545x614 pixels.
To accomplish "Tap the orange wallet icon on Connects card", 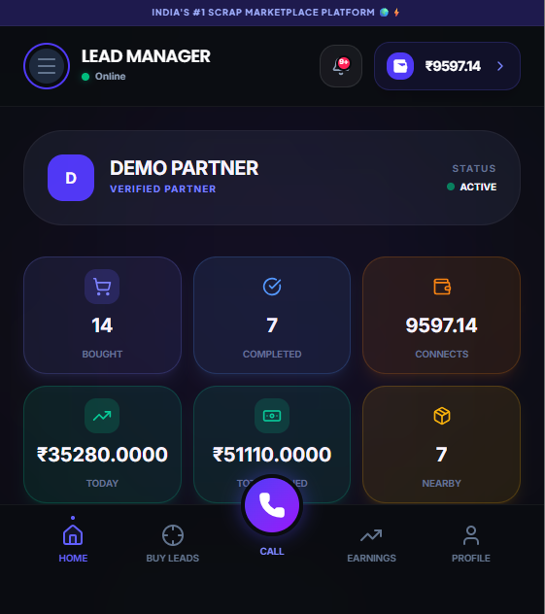I will pos(442,287).
